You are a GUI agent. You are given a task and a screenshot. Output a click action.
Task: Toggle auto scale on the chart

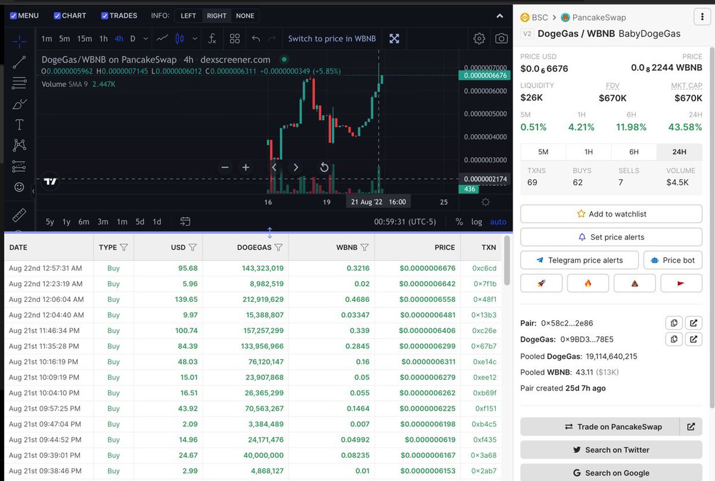(x=498, y=221)
